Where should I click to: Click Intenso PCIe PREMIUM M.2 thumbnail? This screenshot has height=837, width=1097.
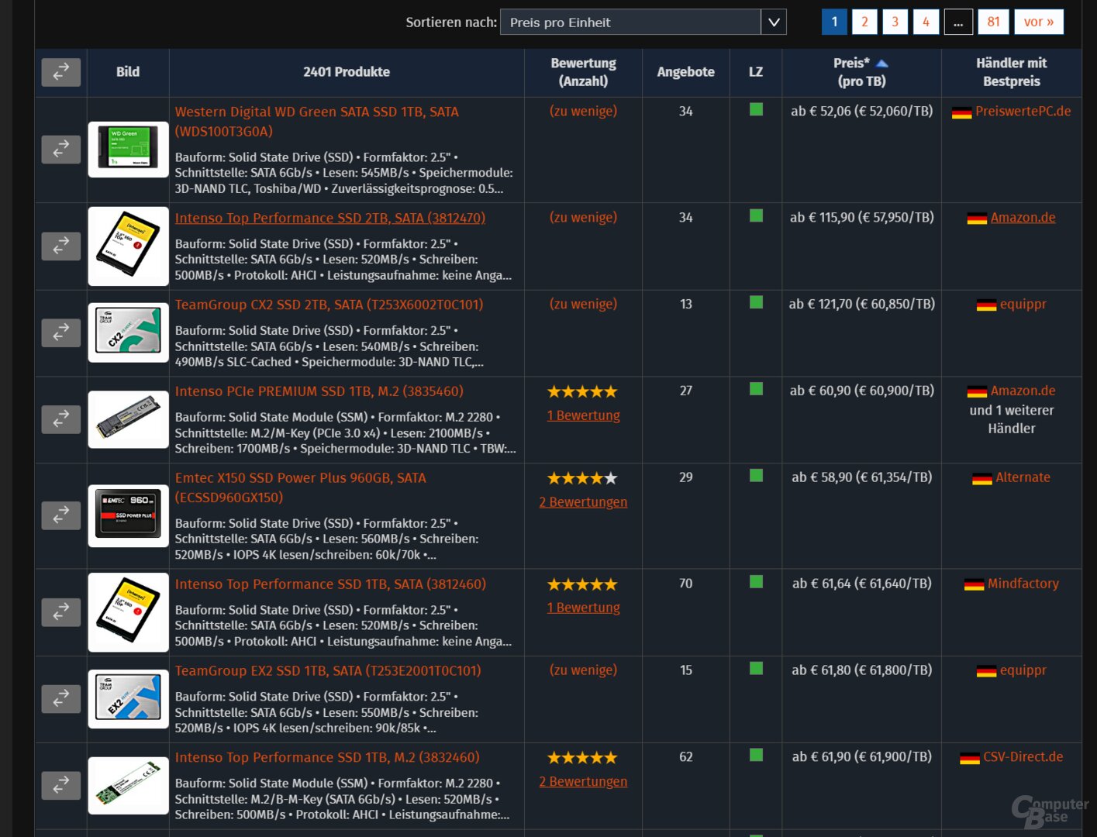click(x=128, y=419)
